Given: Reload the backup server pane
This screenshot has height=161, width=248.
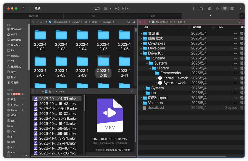Looking at the screenshot, I should tap(41, 22).
